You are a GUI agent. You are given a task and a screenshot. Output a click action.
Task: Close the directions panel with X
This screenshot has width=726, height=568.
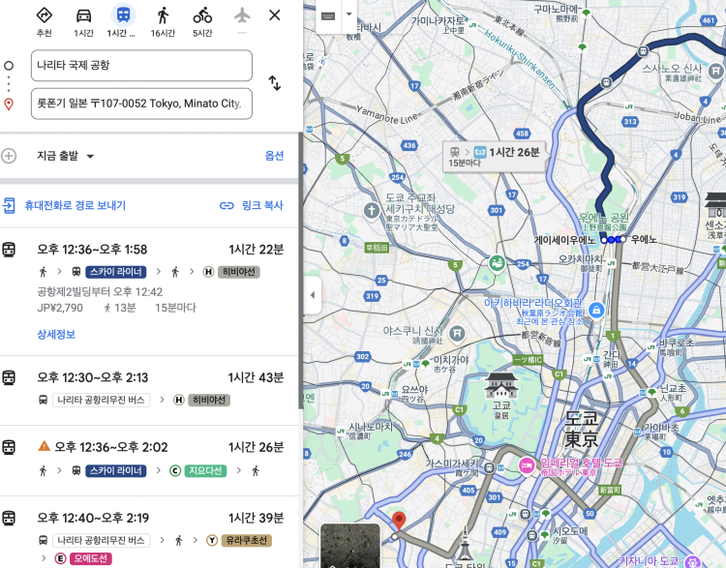pos(275,15)
